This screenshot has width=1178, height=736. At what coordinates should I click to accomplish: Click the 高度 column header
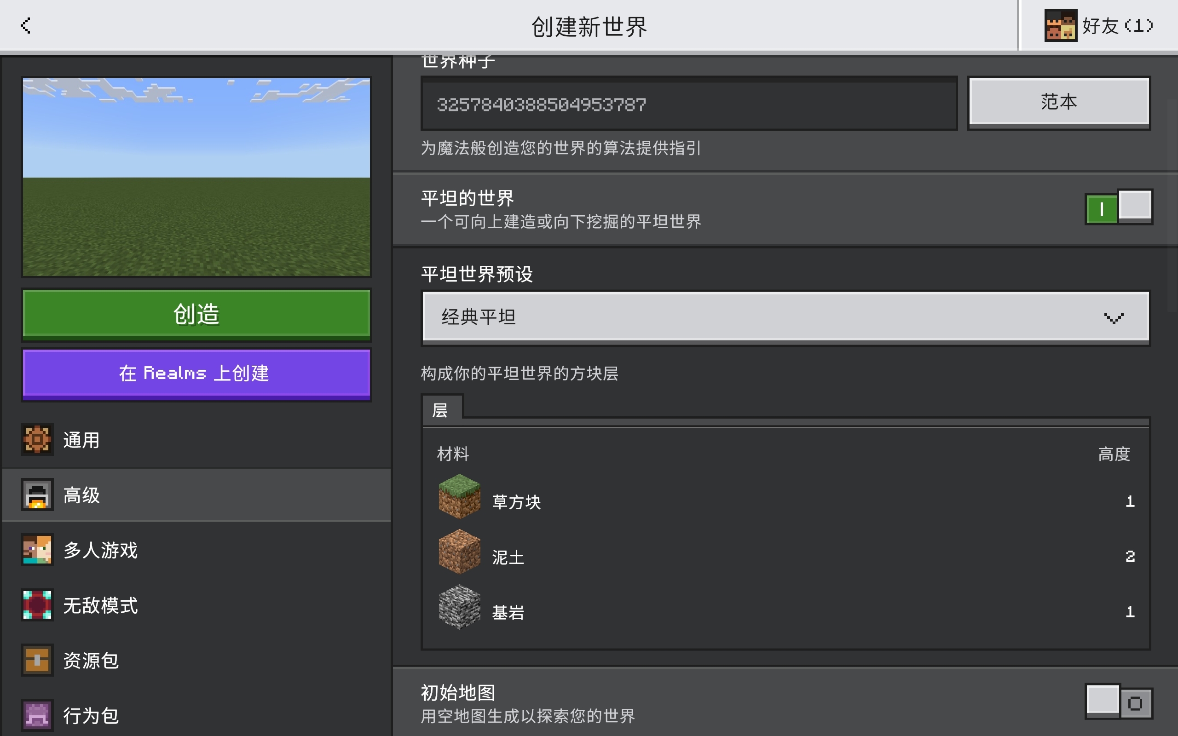click(x=1114, y=454)
